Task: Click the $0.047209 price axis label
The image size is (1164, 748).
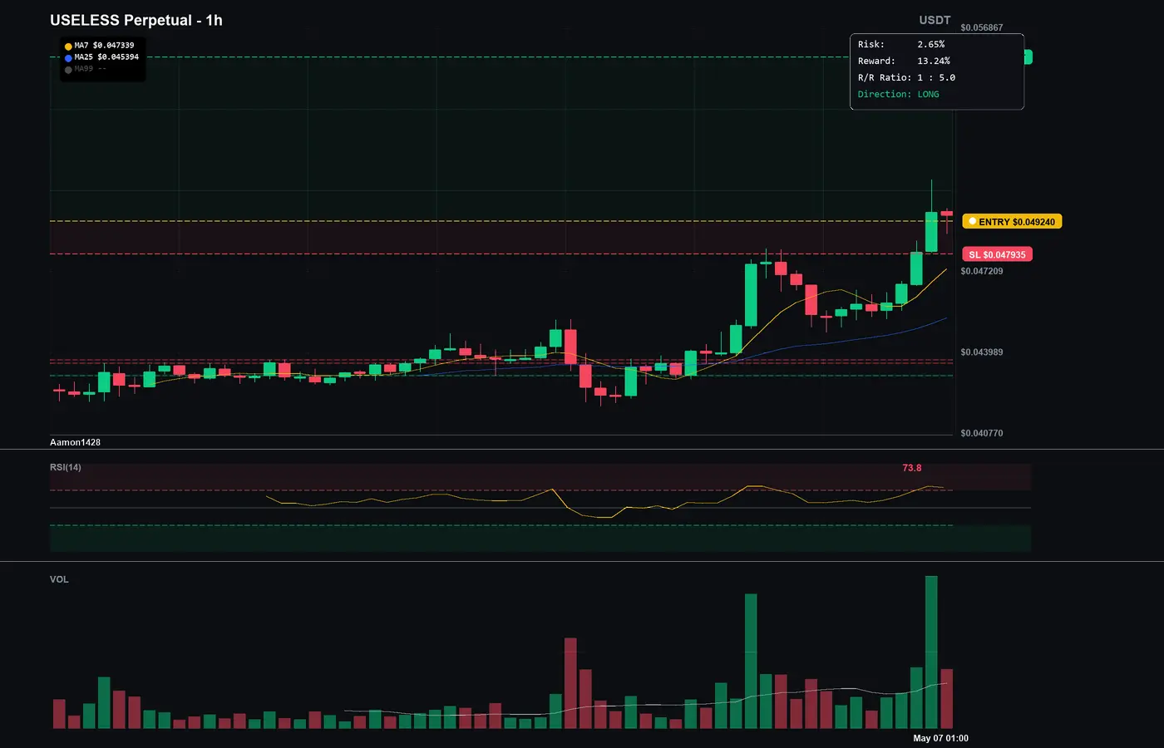Action: [x=981, y=271]
